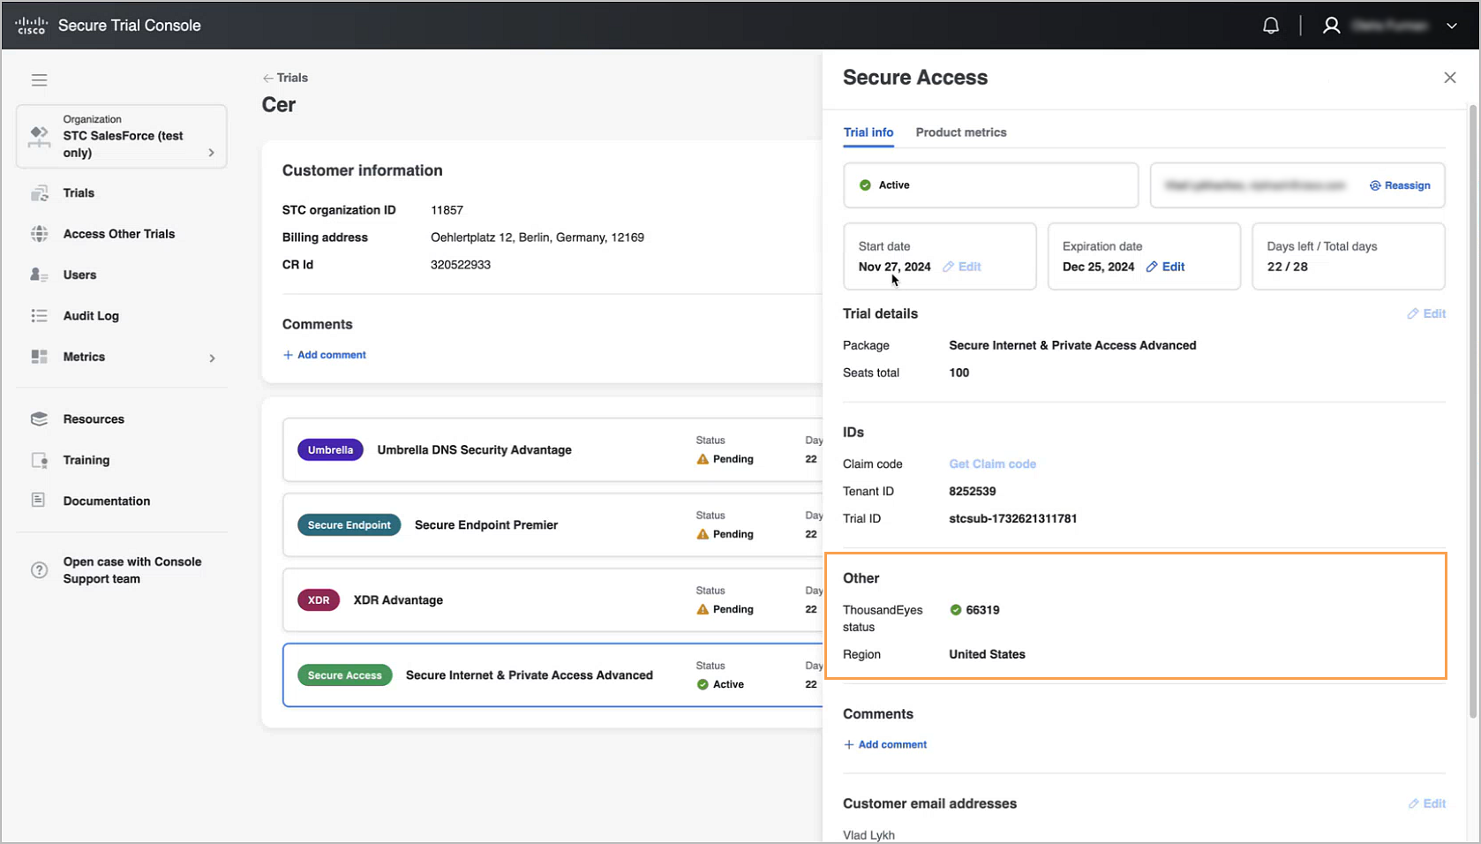This screenshot has height=844, width=1481.
Task: Click the Resources sidebar icon
Action: tap(39, 418)
